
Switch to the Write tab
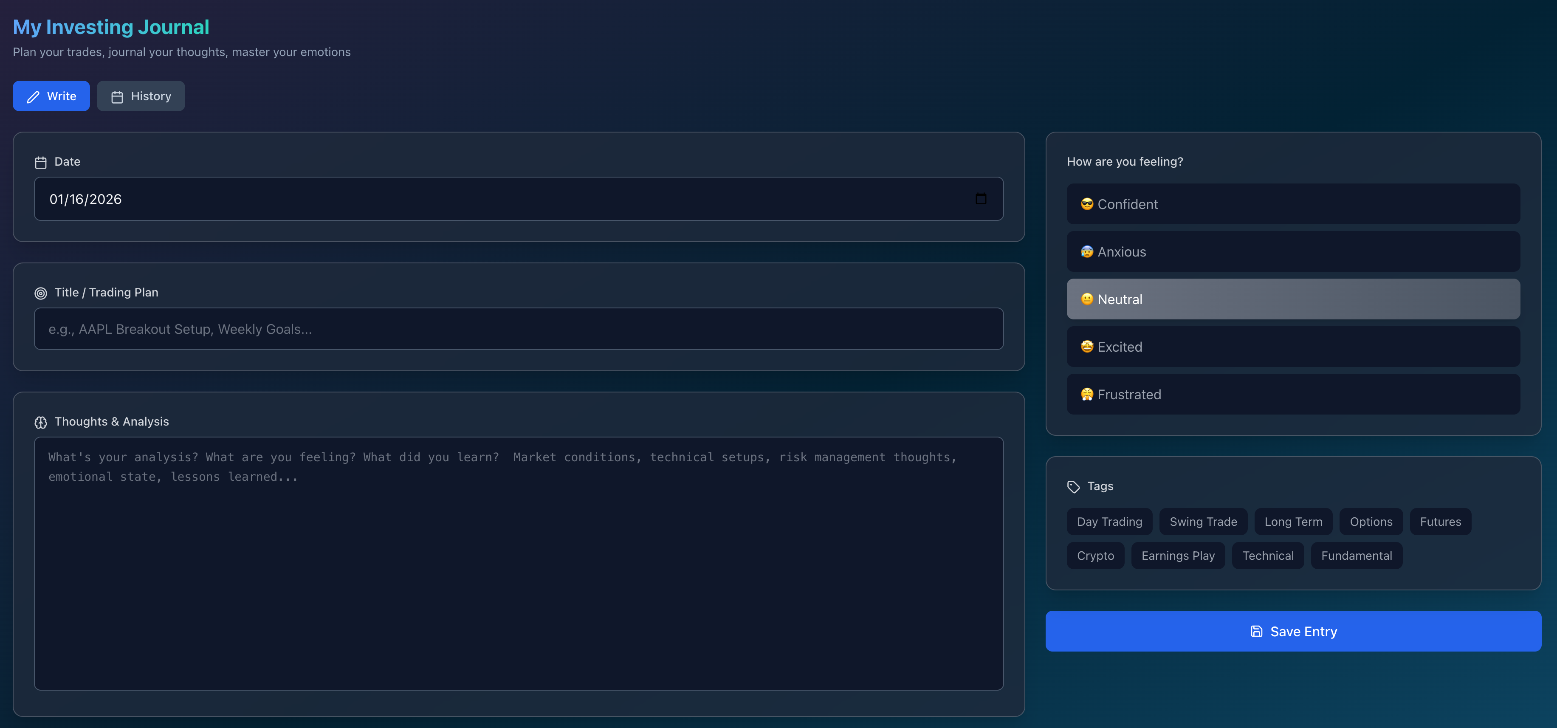(51, 96)
